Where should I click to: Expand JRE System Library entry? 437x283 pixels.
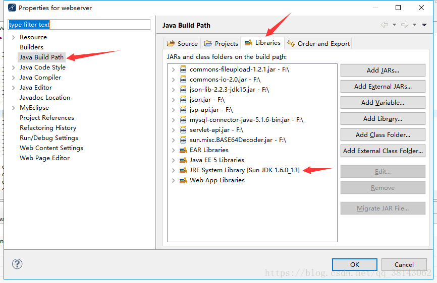[174, 170]
